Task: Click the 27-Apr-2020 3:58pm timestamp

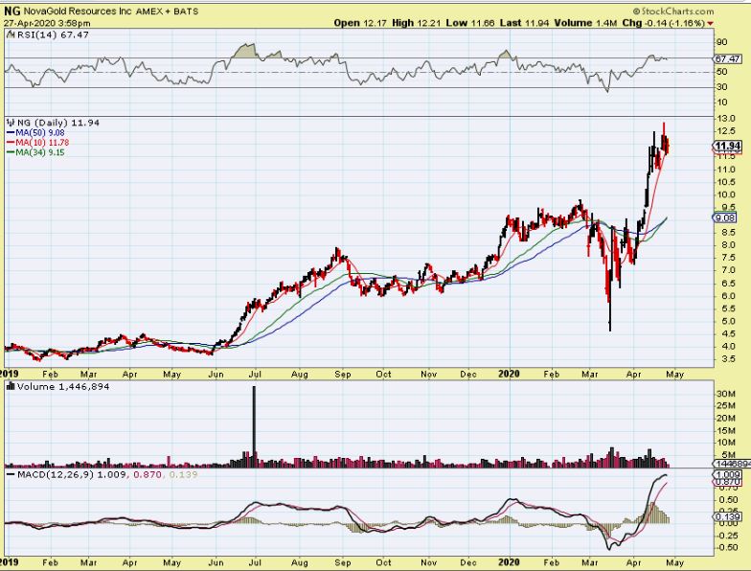Action: (47, 23)
